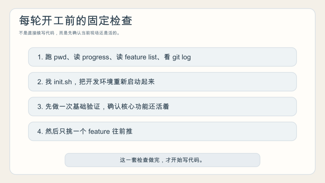Click the phrase 确认核心功能还活着 in step 3

(x=138, y=107)
